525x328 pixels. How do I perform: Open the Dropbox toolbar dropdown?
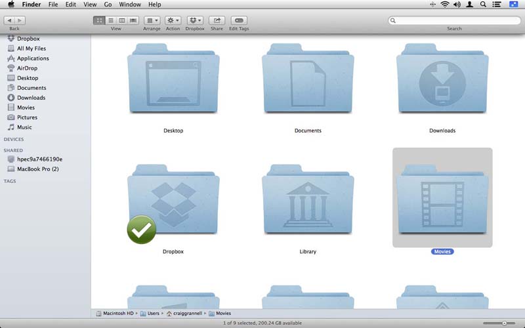[195, 20]
